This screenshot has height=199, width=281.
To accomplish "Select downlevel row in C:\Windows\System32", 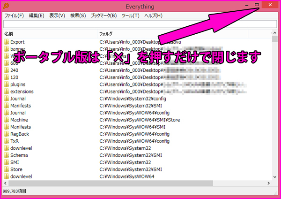I will click(x=137, y=148).
